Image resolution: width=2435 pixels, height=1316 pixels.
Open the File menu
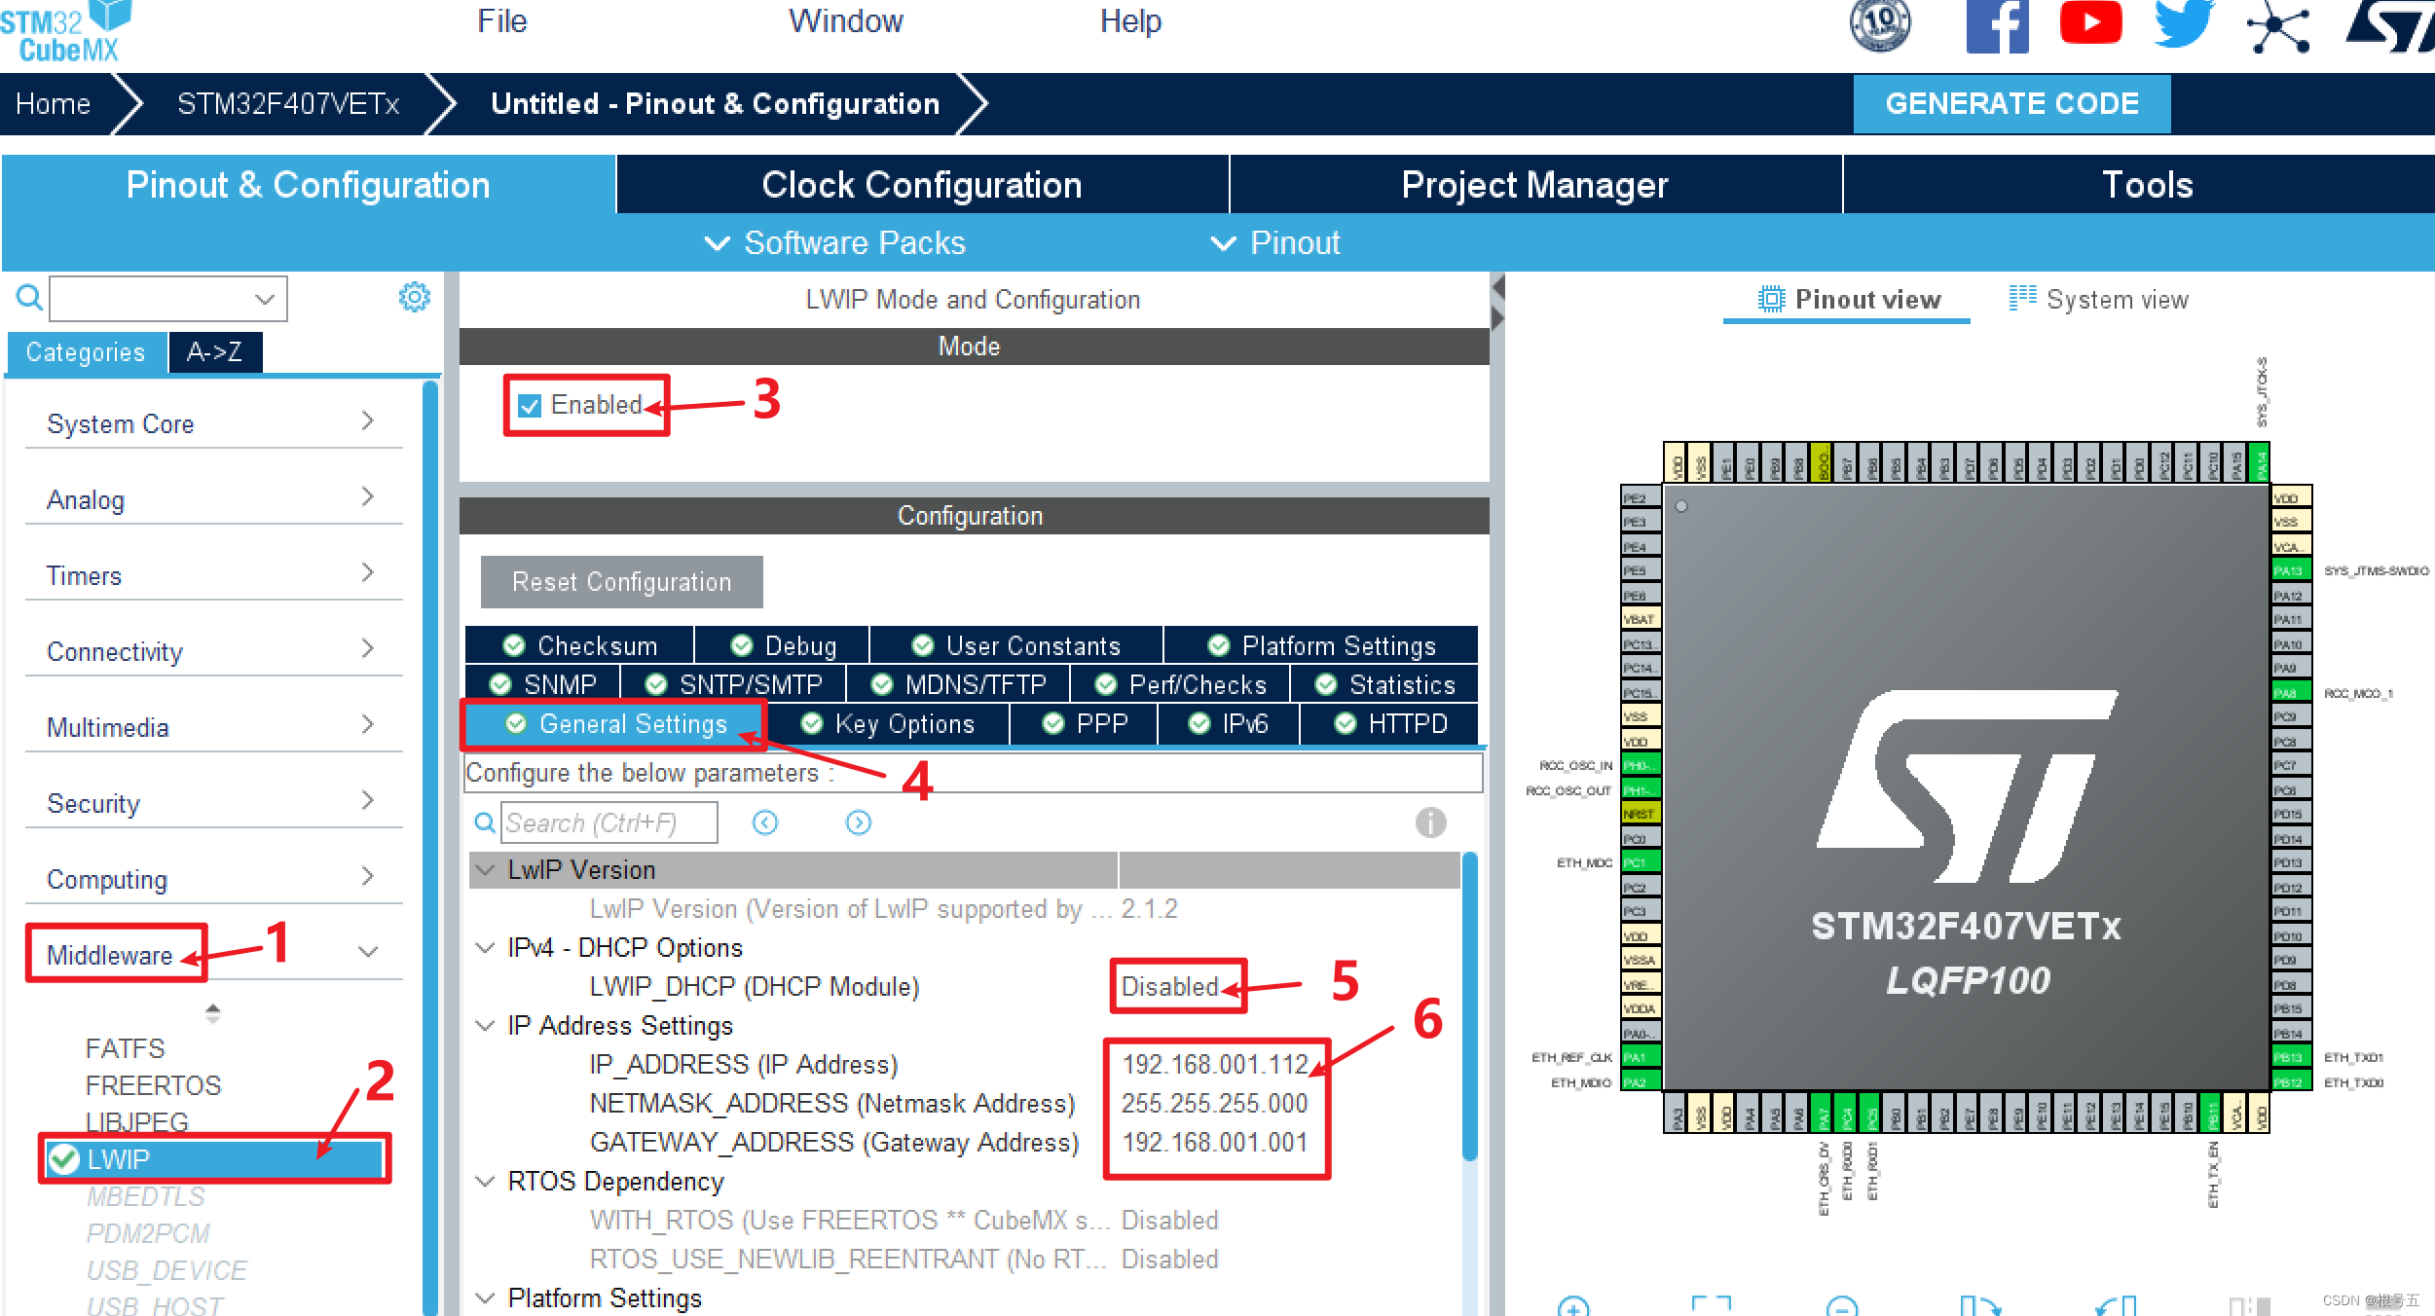pos(501,21)
